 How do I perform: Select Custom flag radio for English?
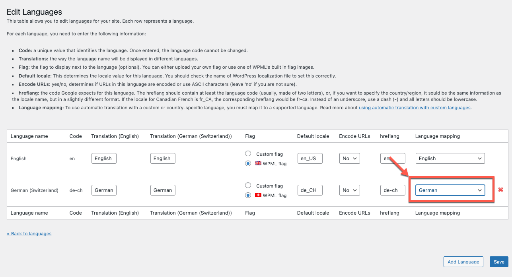248,154
